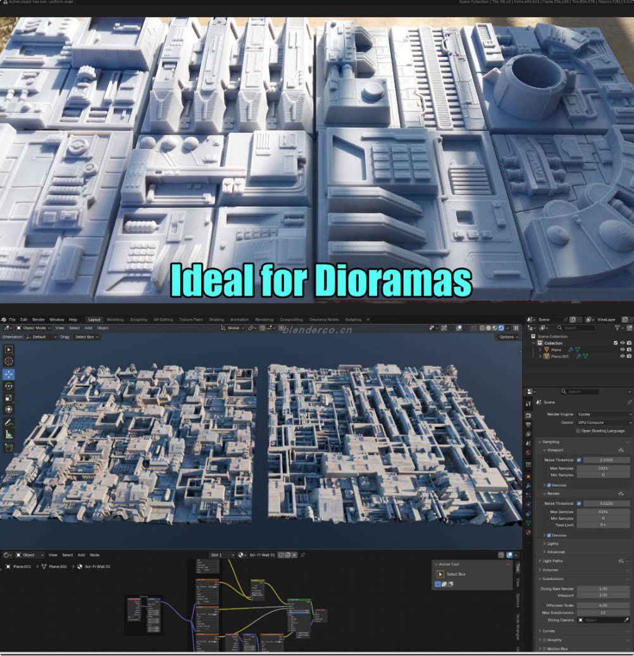Viewport: 634px width, 656px height.
Task: Toggle Collection exclude checkbox in outliner
Action: point(616,343)
